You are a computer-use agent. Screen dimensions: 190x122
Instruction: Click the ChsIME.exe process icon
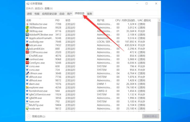point(27,56)
